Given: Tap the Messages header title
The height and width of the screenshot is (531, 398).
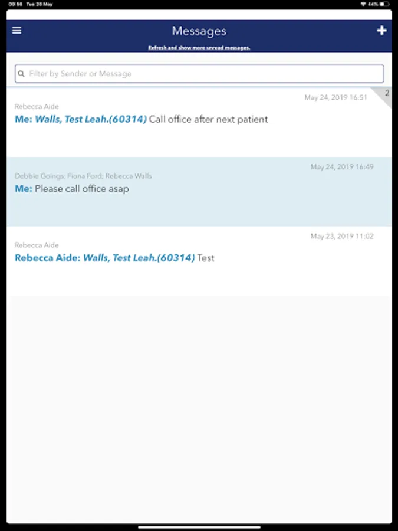Looking at the screenshot, I should 199,31.
